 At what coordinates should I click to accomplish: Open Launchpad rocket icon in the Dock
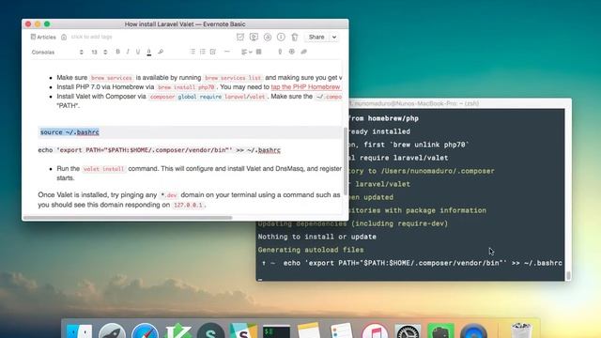point(112,331)
